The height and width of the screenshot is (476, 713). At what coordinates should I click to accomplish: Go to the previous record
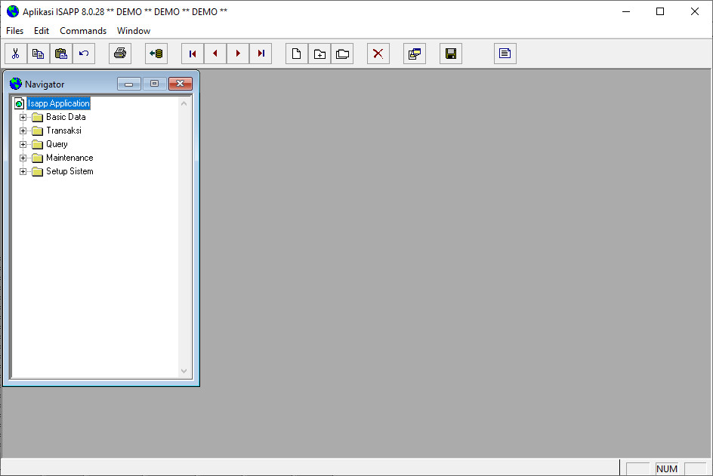215,54
